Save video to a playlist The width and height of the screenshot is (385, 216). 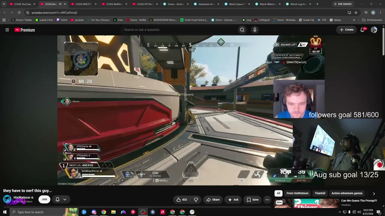click(x=253, y=200)
